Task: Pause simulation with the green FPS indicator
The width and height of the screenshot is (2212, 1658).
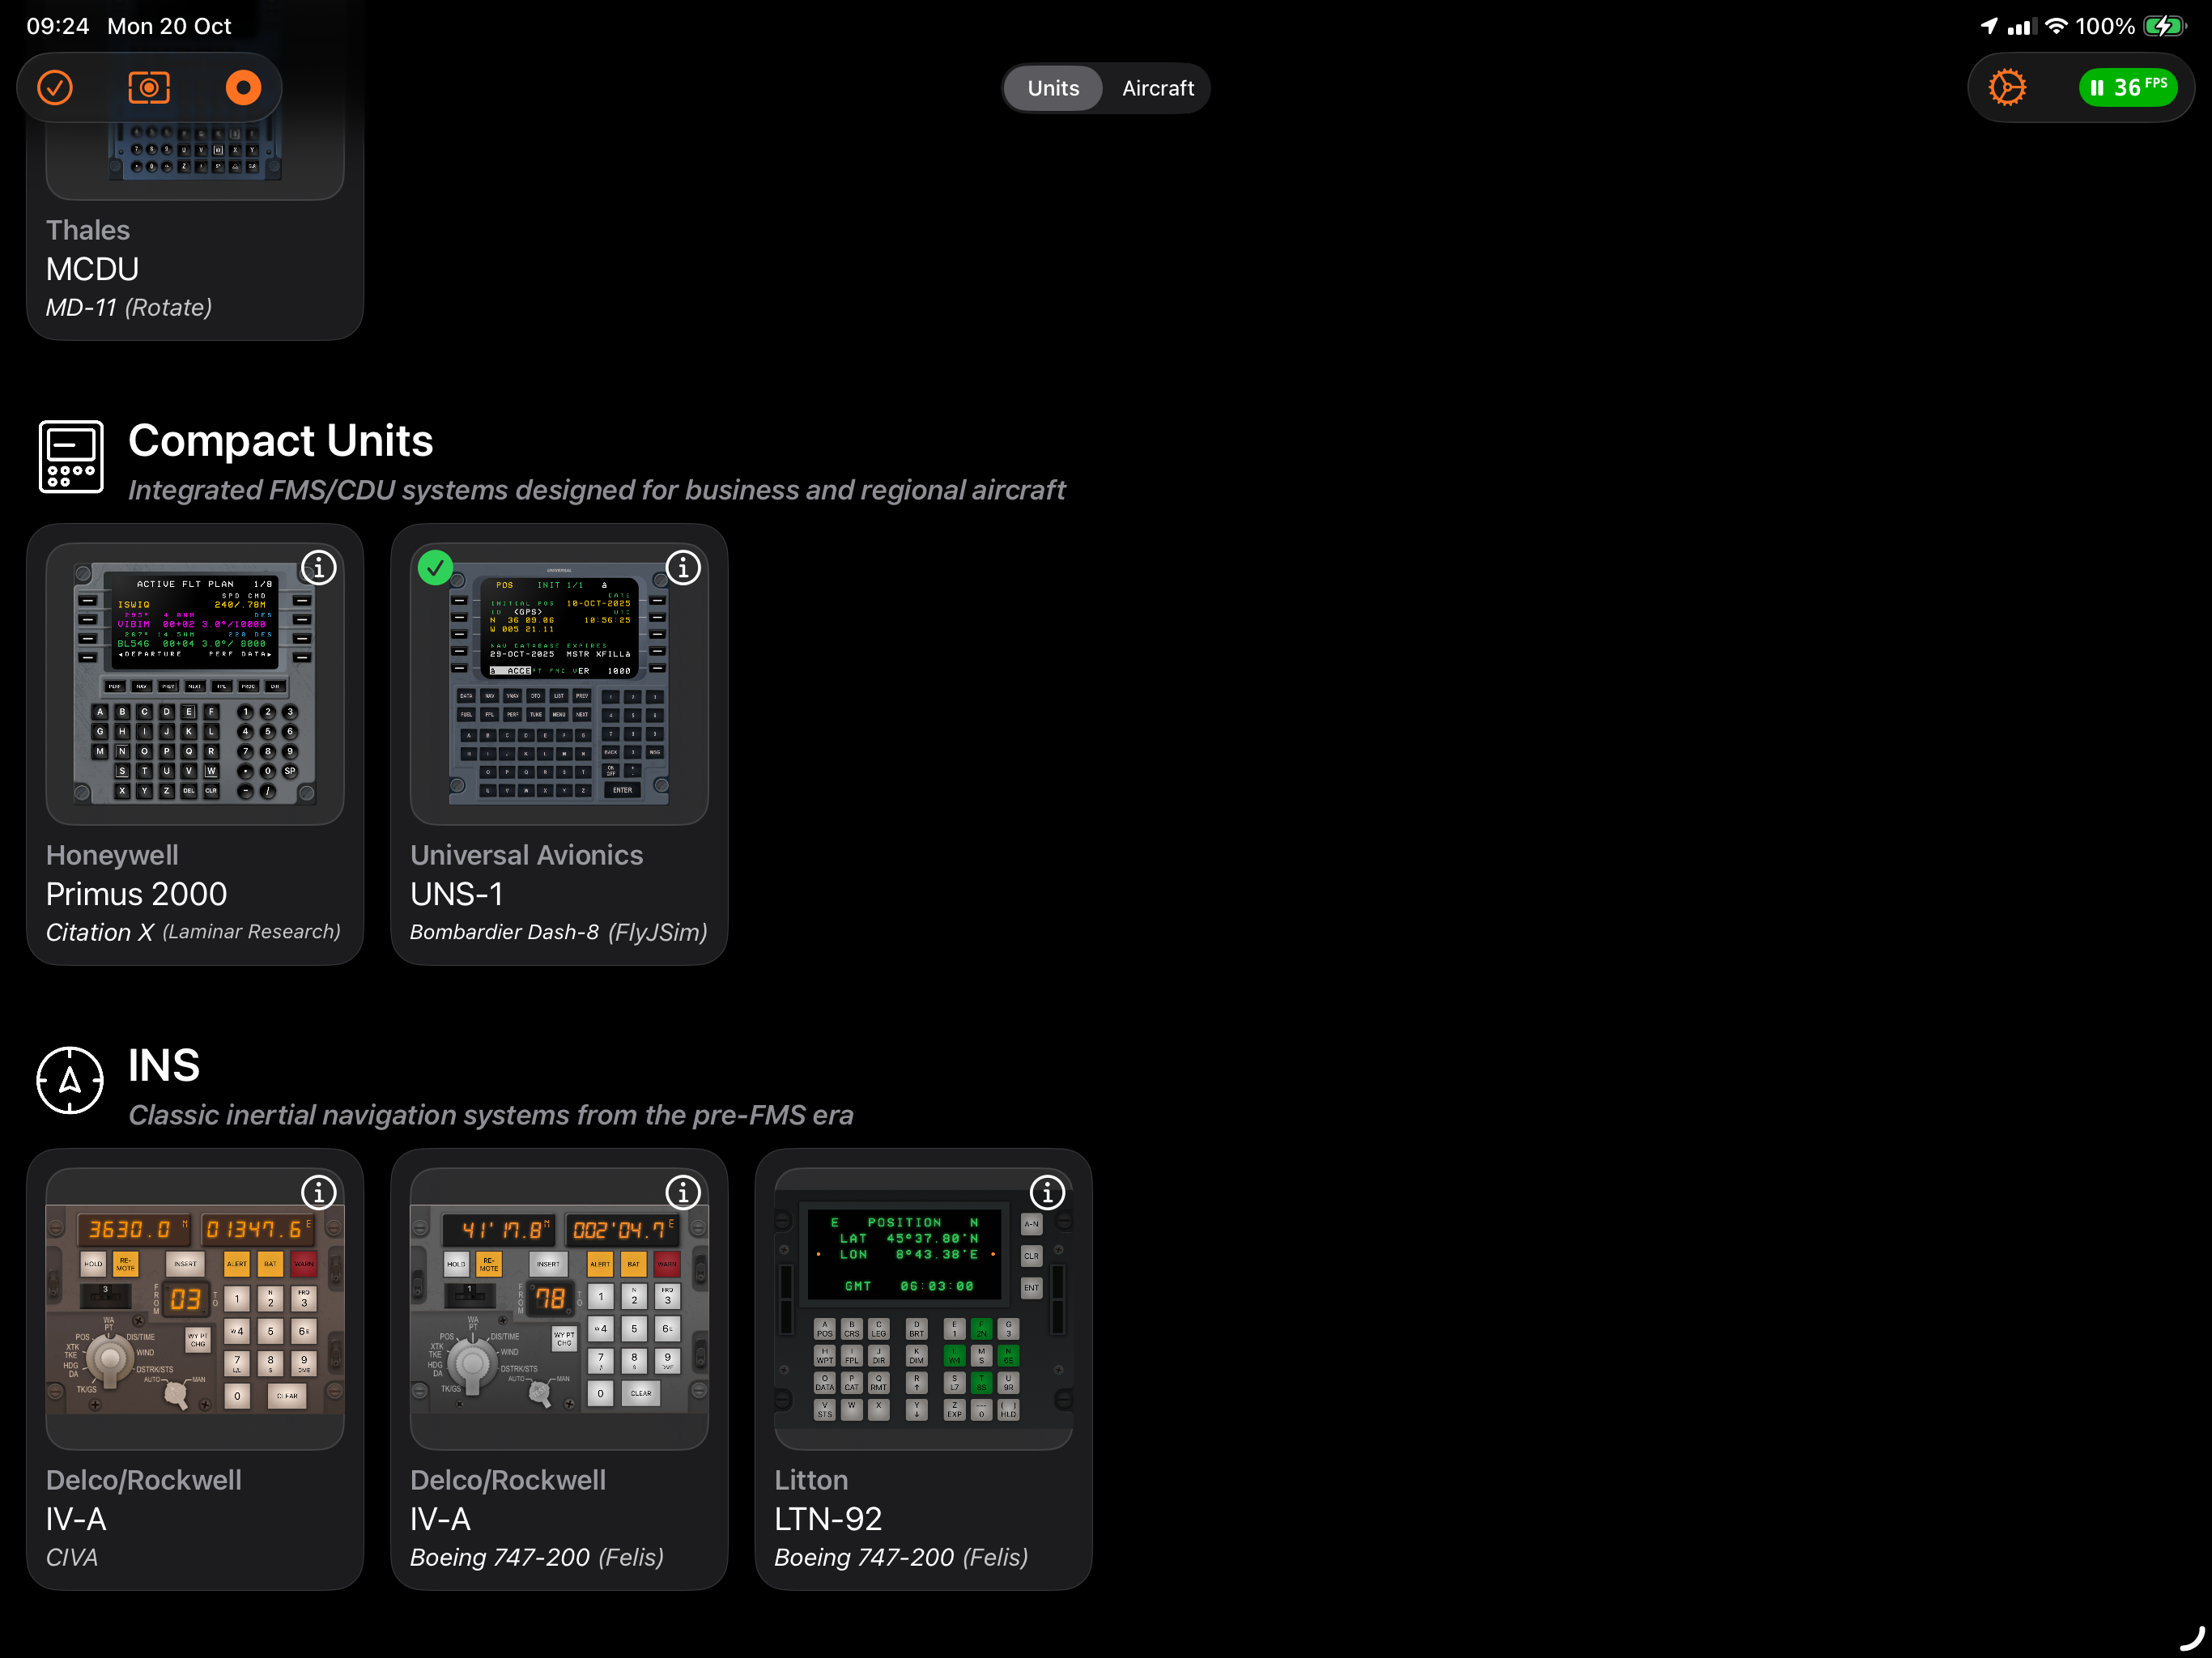Action: coord(2128,88)
